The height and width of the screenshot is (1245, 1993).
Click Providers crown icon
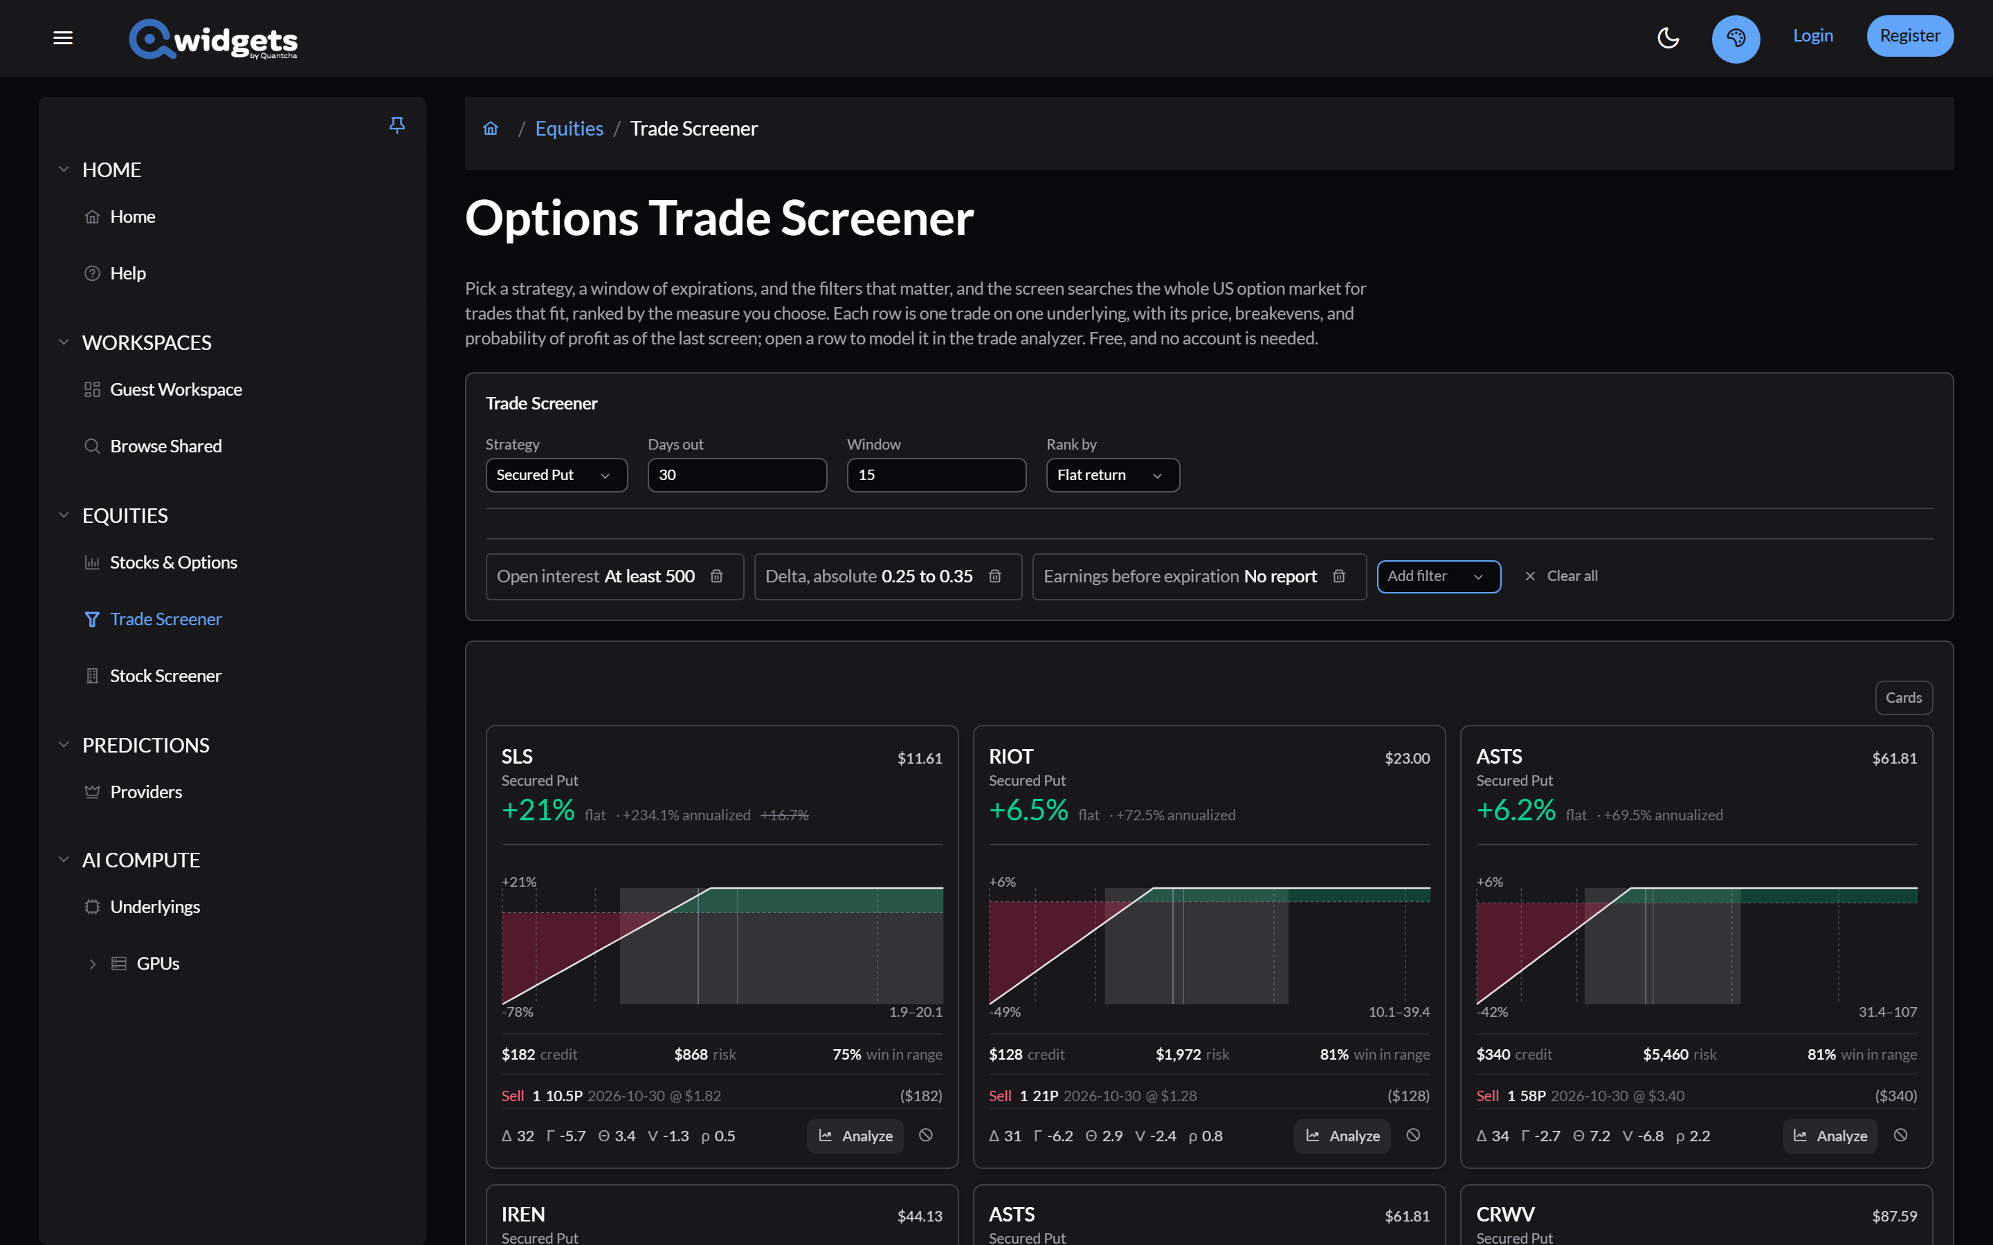(x=92, y=792)
